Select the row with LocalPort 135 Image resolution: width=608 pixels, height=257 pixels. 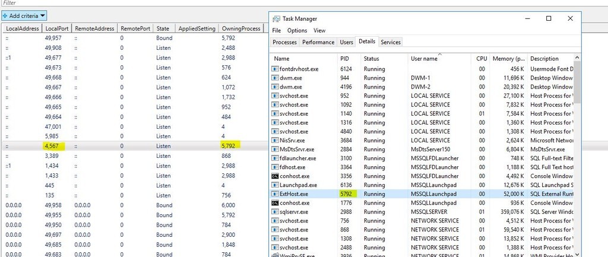click(134, 195)
